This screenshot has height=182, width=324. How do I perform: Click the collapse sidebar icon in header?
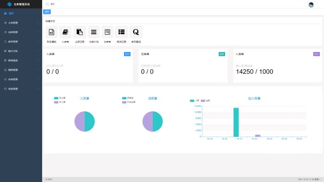pyautogui.click(x=47, y=4)
